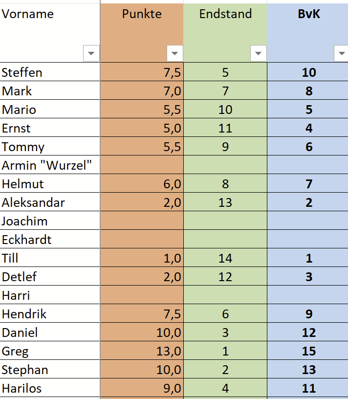This screenshot has height=399, width=348.
Task: Select the empty BvK cell for Harri
Action: point(308,296)
